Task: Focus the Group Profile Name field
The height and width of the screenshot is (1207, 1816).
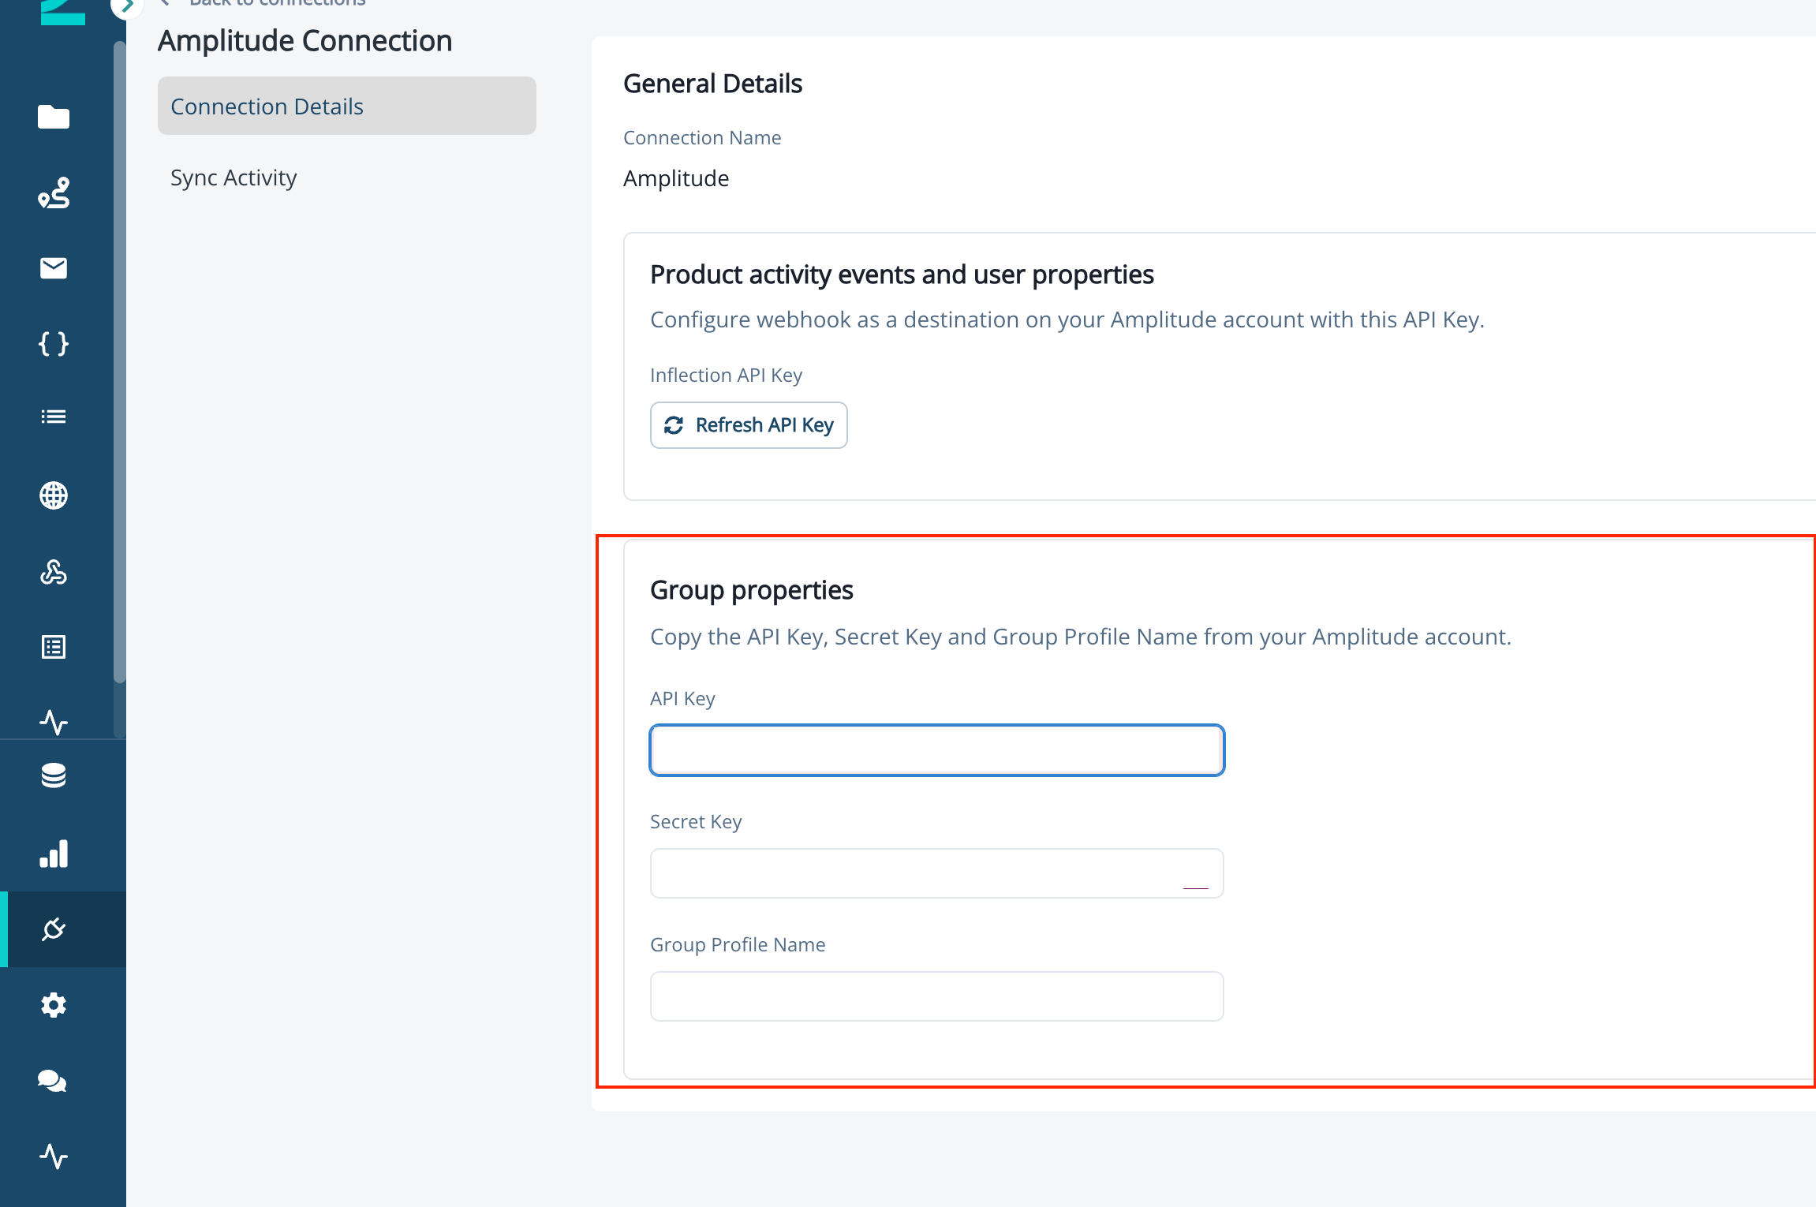Action: coord(937,996)
